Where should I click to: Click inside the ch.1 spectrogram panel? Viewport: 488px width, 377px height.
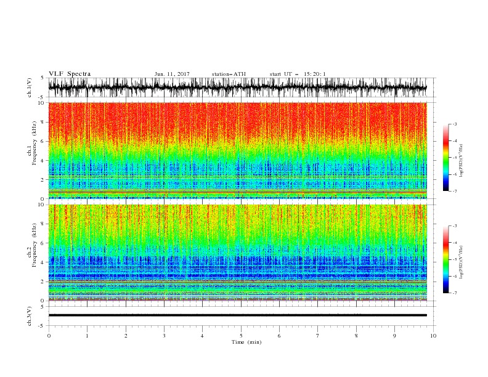[x=237, y=150]
